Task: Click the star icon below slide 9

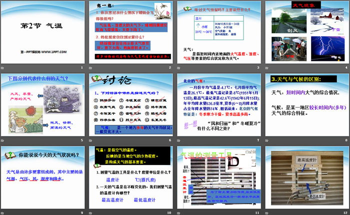Action: pyautogui.click(x=3, y=213)
